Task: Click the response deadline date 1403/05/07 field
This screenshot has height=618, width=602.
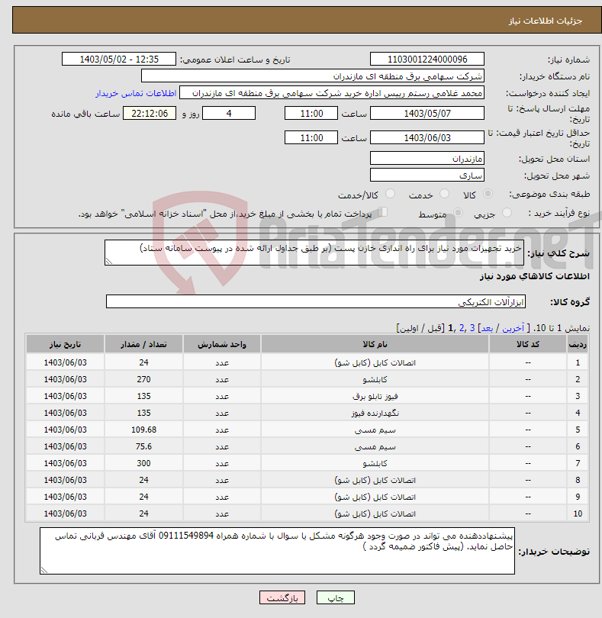Action: (x=427, y=114)
